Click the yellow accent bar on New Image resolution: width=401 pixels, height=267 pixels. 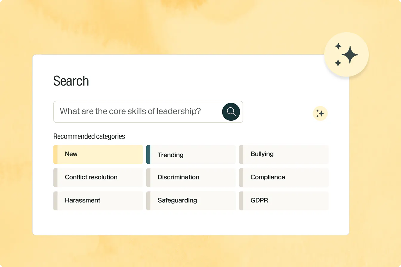coord(55,154)
